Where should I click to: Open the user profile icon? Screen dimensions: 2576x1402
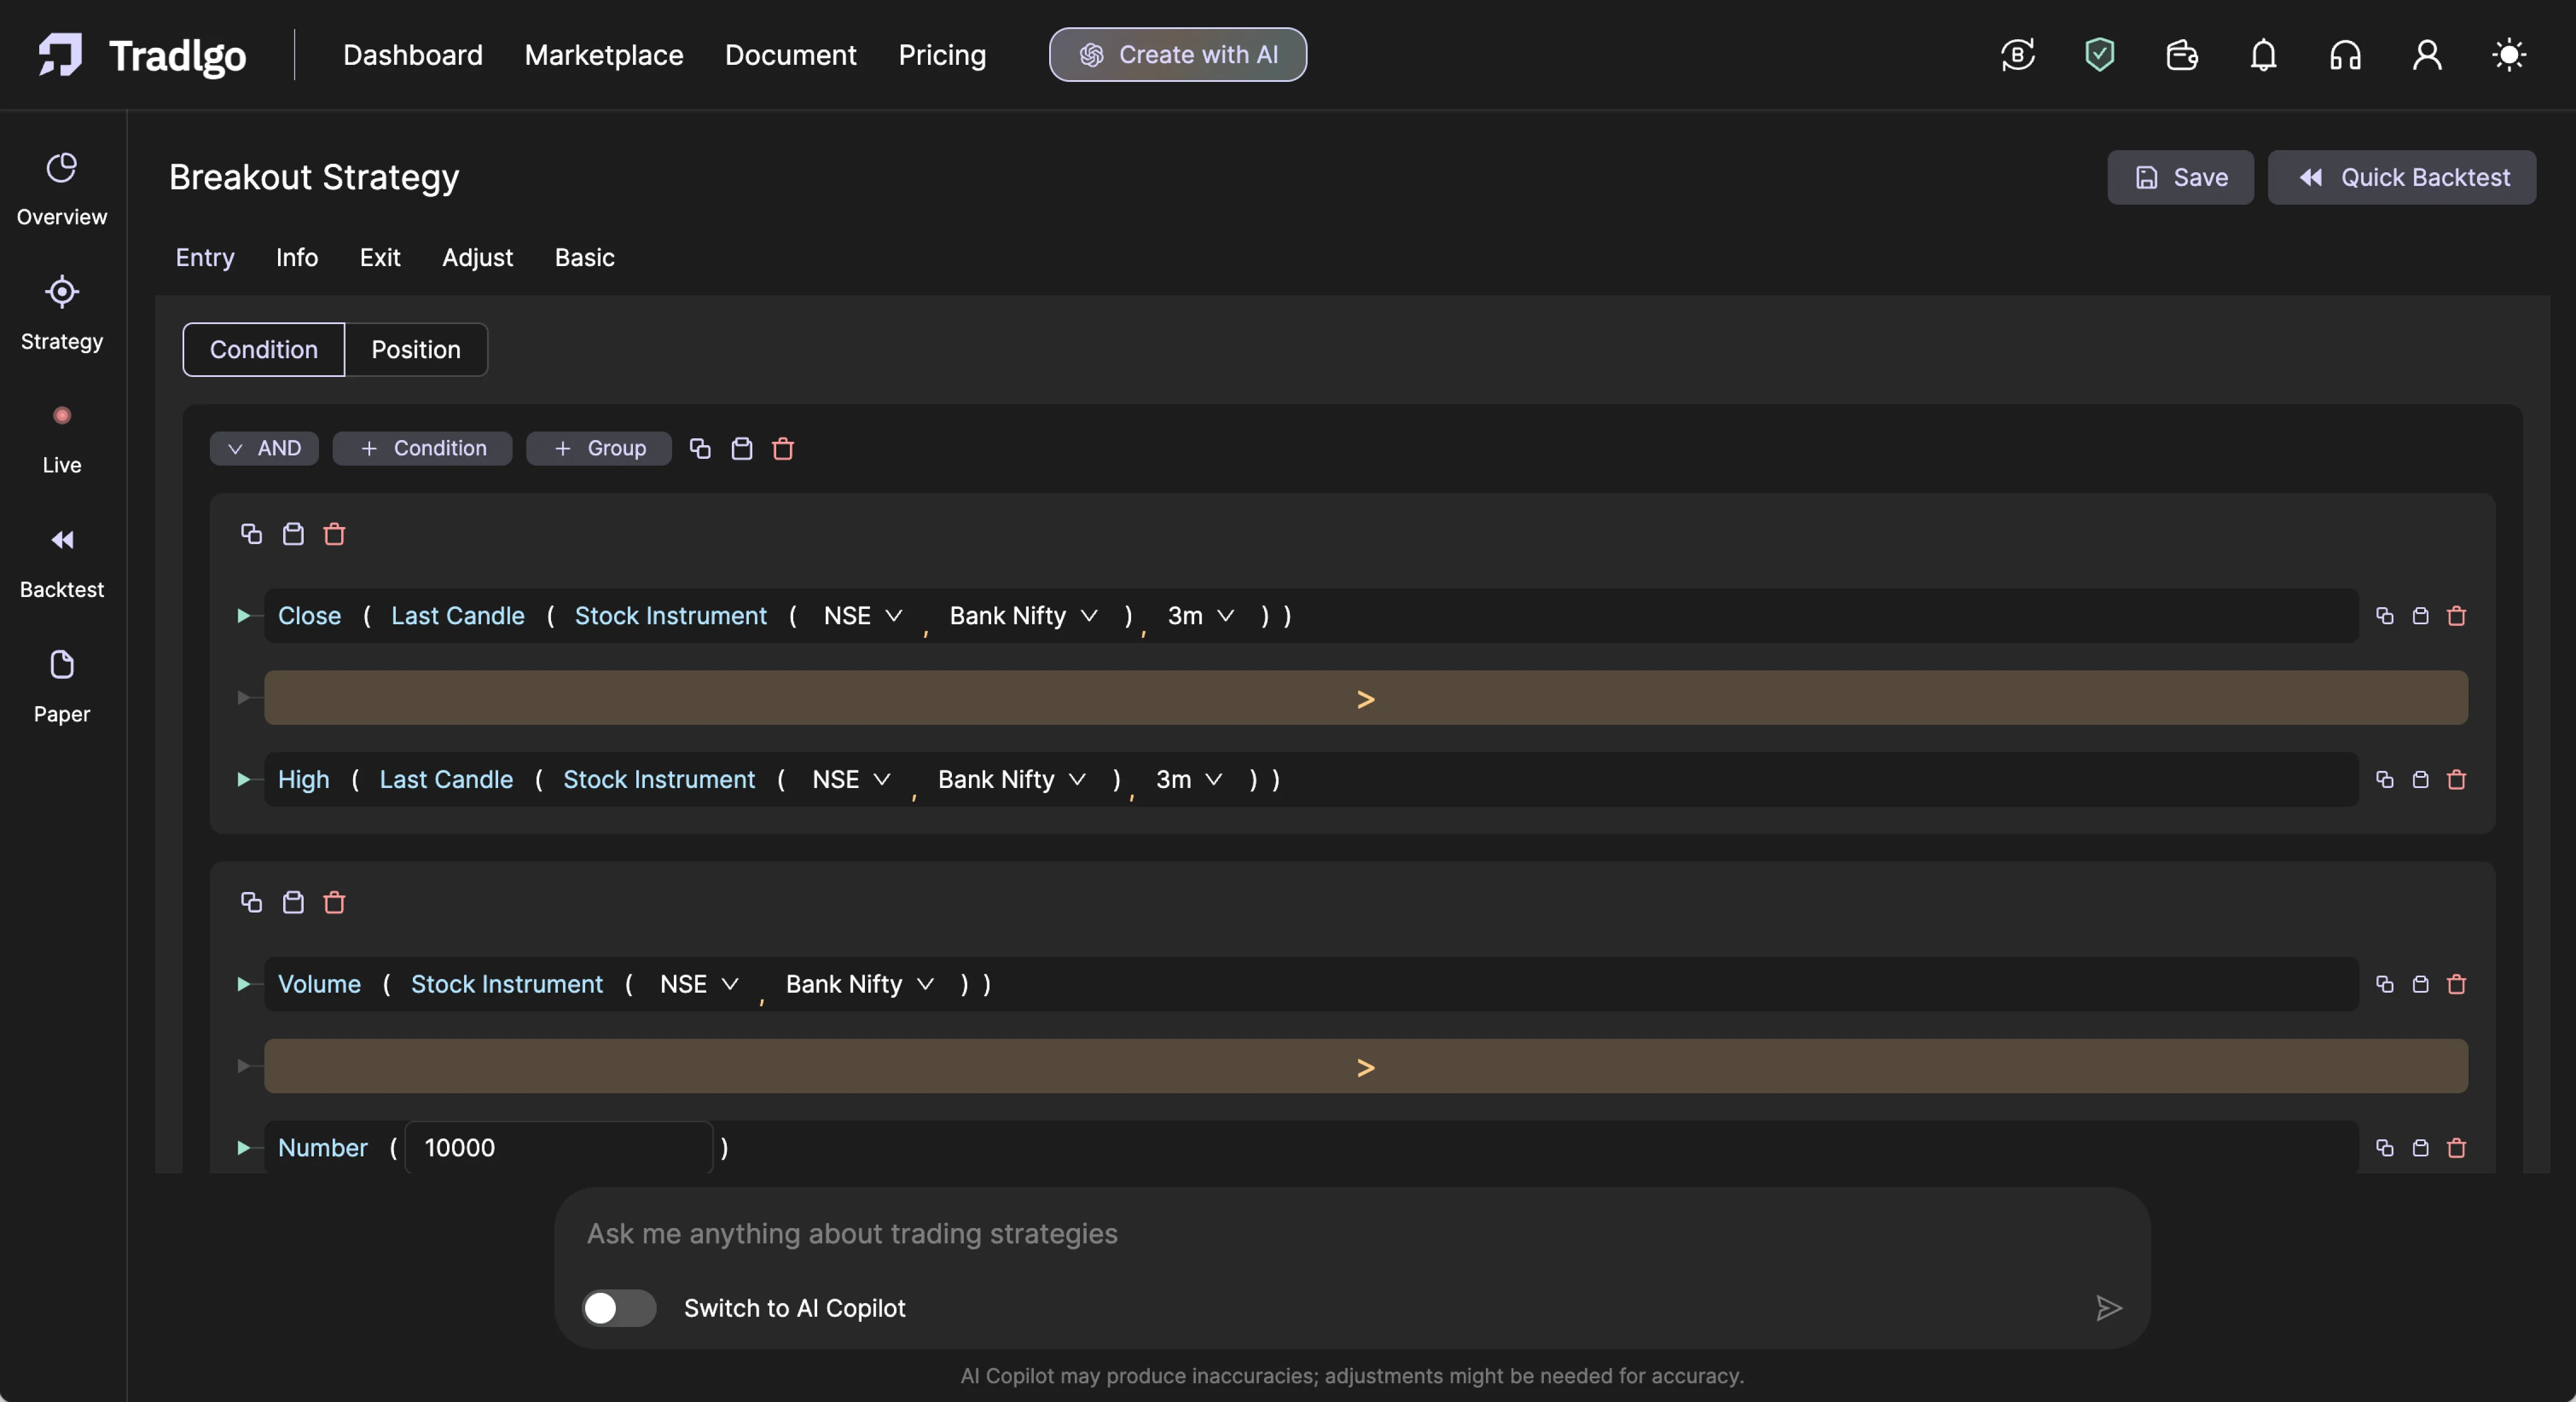[x=2427, y=55]
